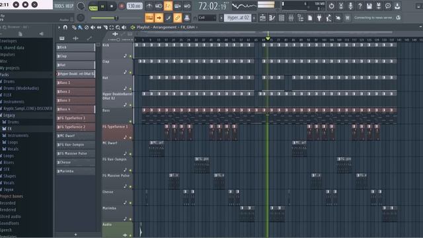
Task: Toggle the chain-link note grouping icon
Action: click(x=178, y=18)
